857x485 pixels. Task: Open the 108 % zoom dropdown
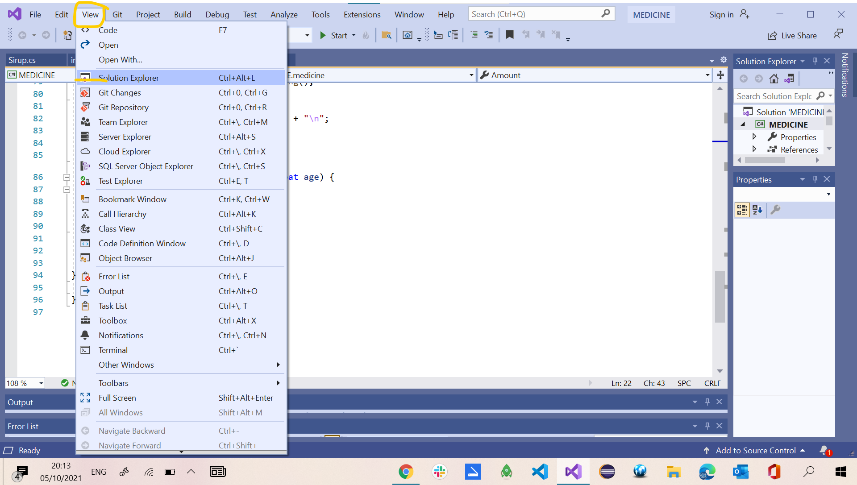[x=41, y=383]
